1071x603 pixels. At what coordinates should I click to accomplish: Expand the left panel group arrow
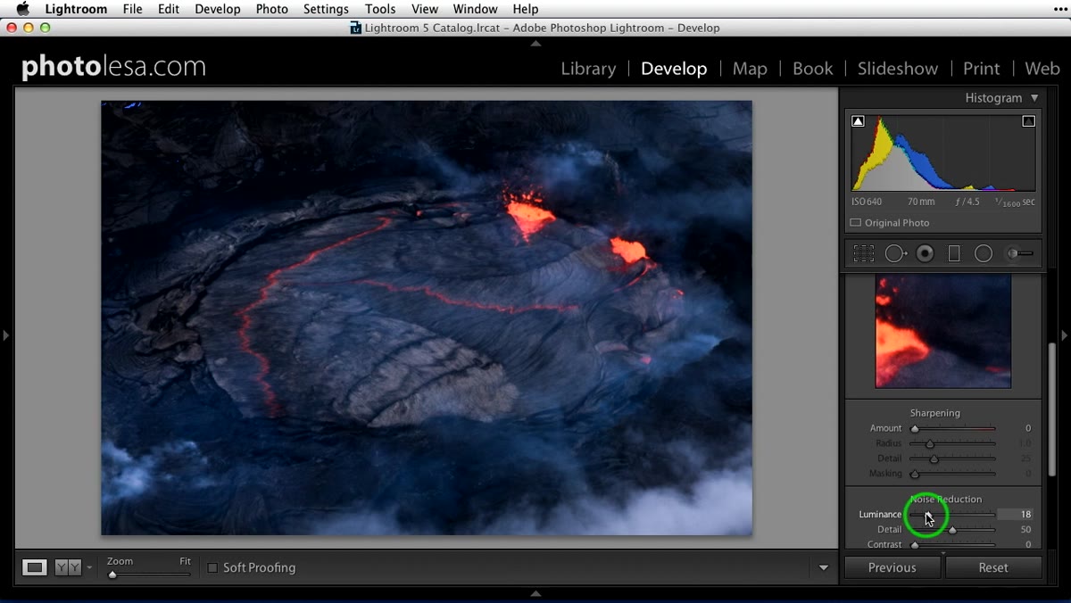(x=5, y=335)
